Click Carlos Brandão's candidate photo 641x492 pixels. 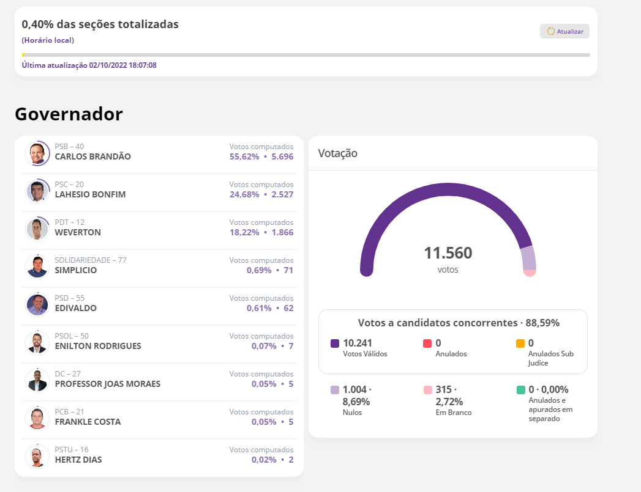coord(37,153)
